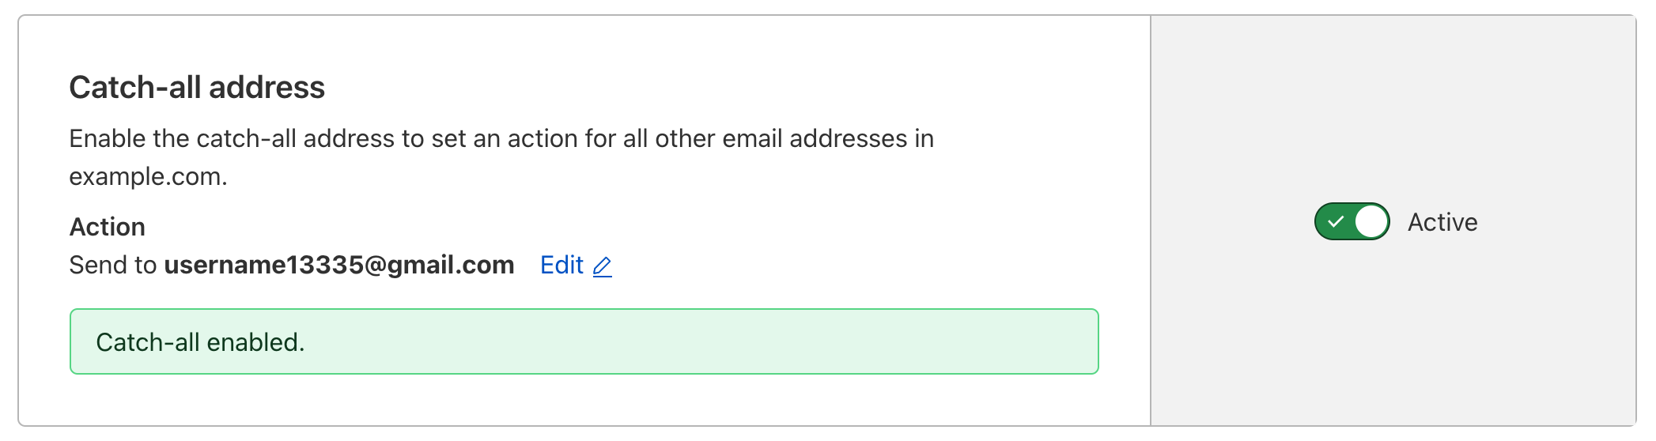Click the gray panel area below the toggle

[x=1393, y=332]
